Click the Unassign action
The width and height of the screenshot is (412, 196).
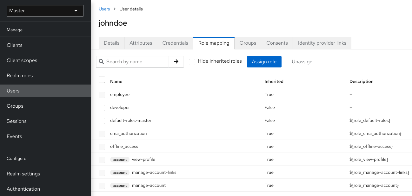302,61
